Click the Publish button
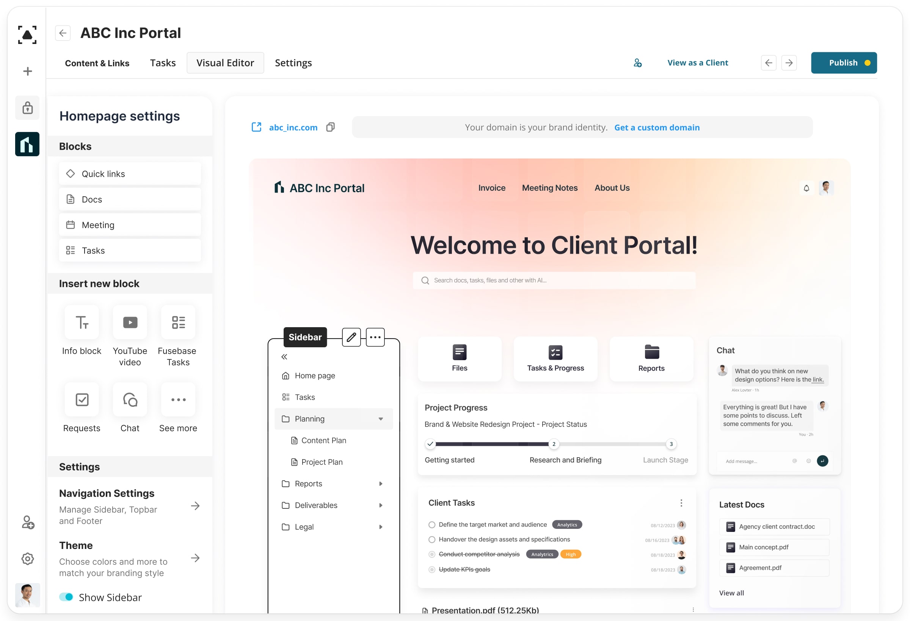910x621 pixels. click(844, 63)
